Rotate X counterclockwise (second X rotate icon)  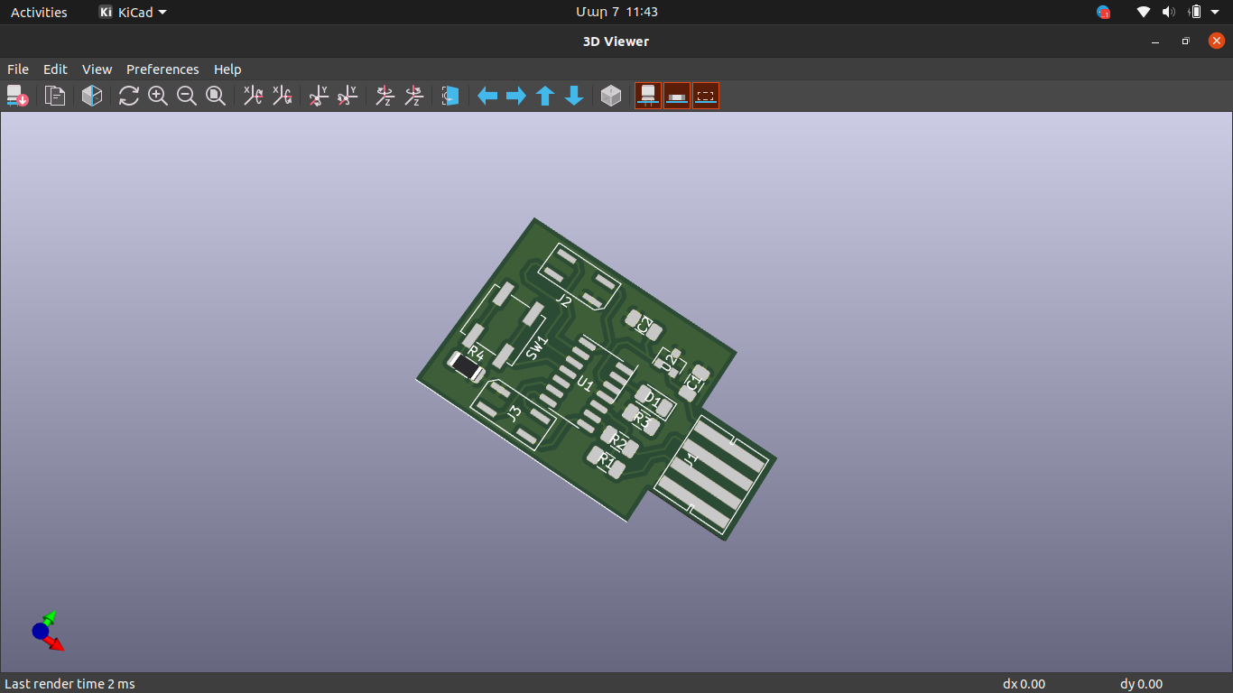[282, 96]
